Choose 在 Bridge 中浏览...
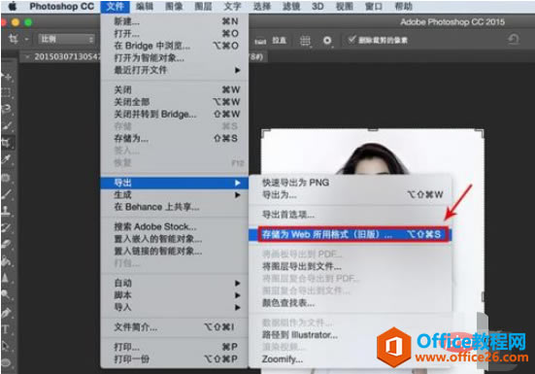This screenshot has width=535, height=374. pyautogui.click(x=176, y=46)
